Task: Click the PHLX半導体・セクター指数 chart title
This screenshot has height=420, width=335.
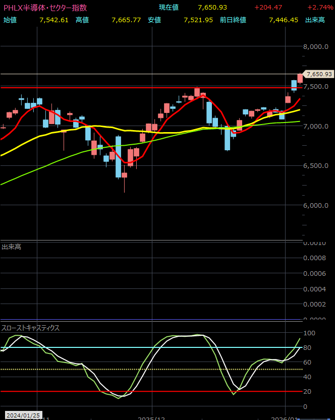Action: pos(45,8)
